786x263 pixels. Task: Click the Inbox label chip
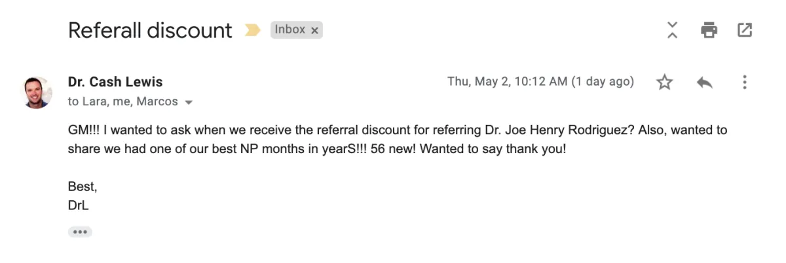(x=290, y=29)
